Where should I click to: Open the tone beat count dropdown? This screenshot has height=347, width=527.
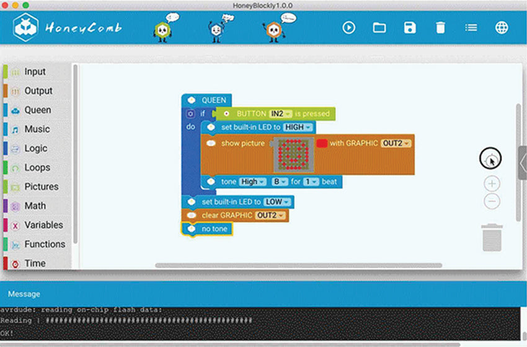pos(311,182)
